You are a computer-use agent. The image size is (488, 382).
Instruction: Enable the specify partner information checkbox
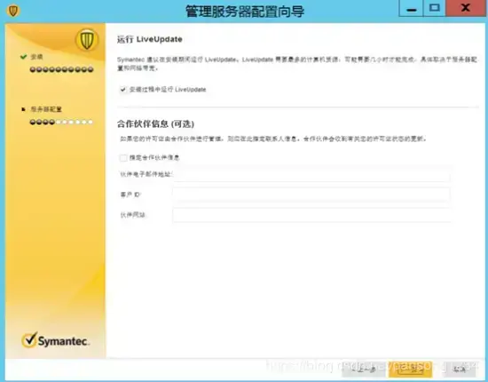(123, 157)
